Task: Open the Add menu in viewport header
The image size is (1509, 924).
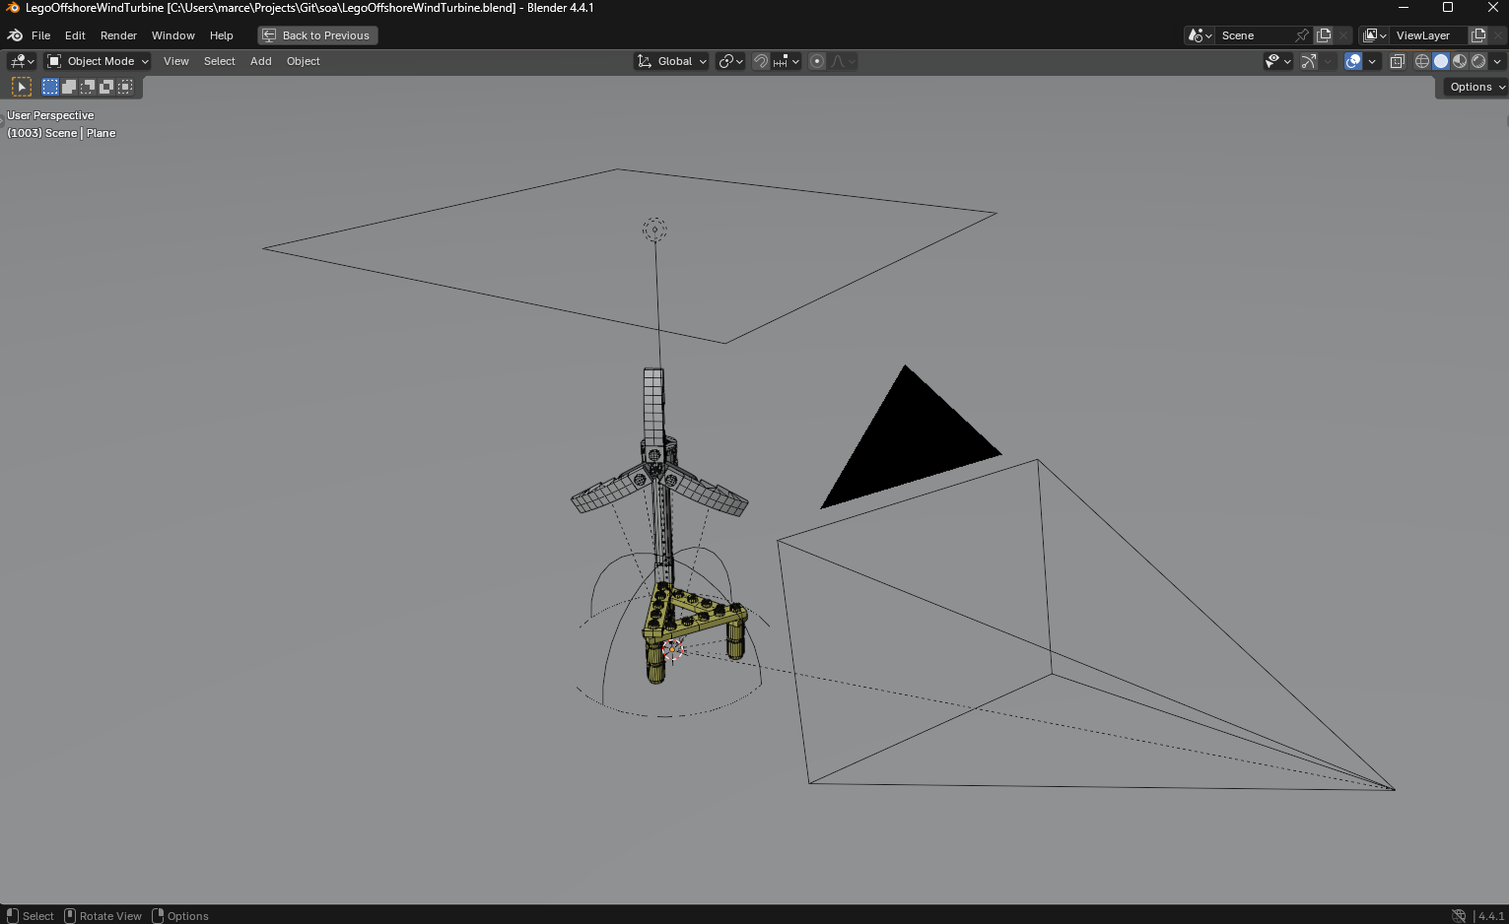Action: [x=261, y=61]
